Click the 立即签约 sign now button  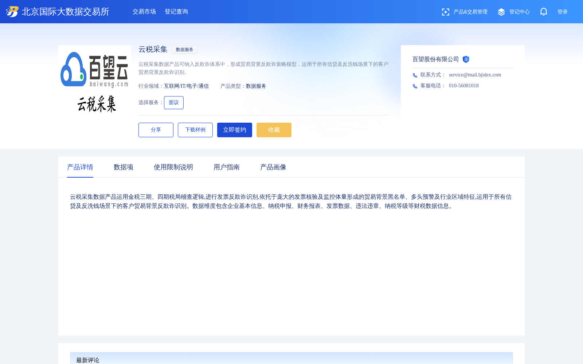point(235,130)
